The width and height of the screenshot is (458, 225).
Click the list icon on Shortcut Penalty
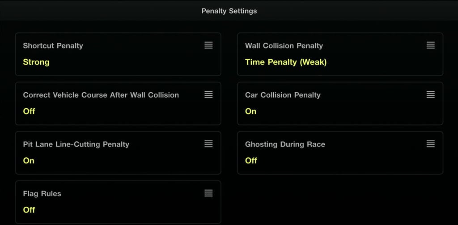(x=208, y=45)
